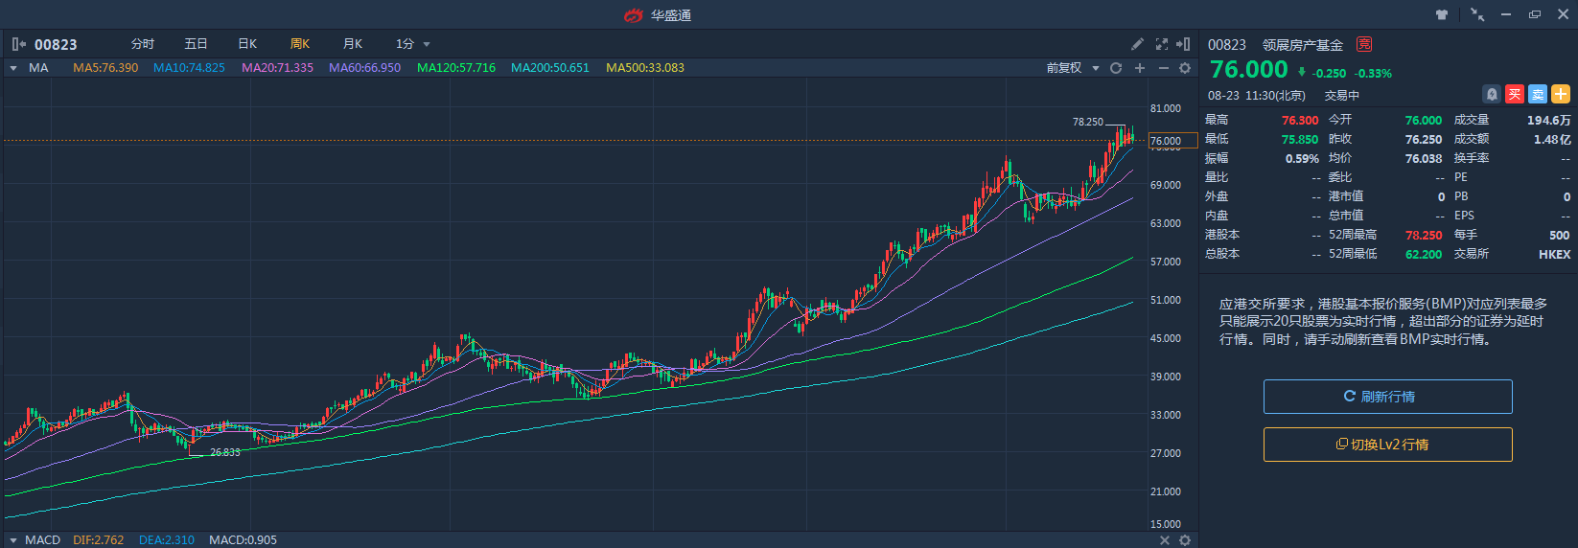The width and height of the screenshot is (1578, 548).
Task: Click the shrink window arrows icon
Action: [x=1477, y=15]
